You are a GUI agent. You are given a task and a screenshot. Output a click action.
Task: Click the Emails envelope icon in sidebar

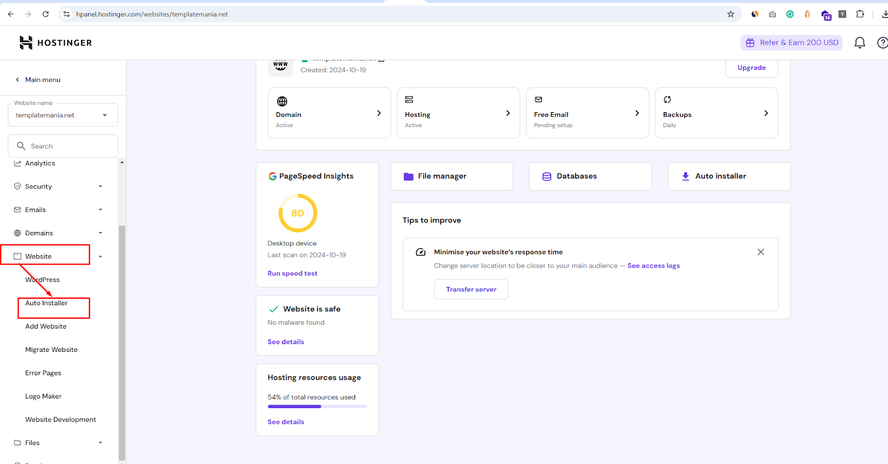pos(17,210)
